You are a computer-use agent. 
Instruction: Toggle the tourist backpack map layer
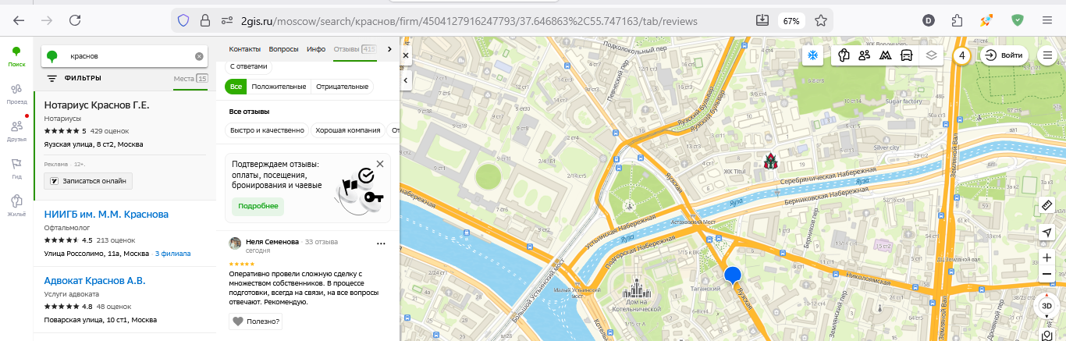pyautogui.click(x=844, y=55)
